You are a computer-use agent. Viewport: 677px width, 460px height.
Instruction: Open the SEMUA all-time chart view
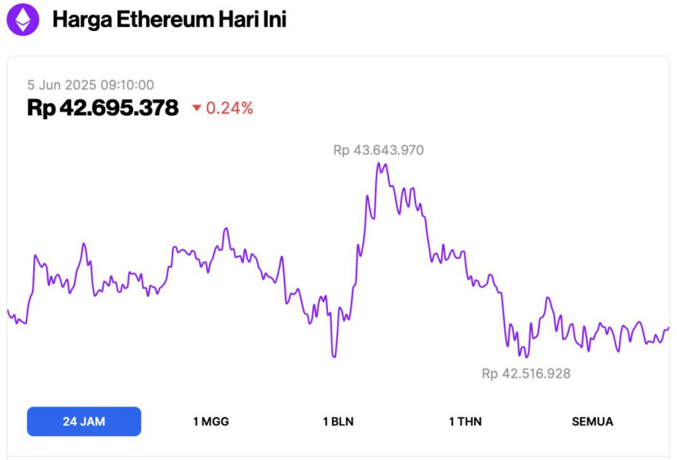tap(593, 421)
